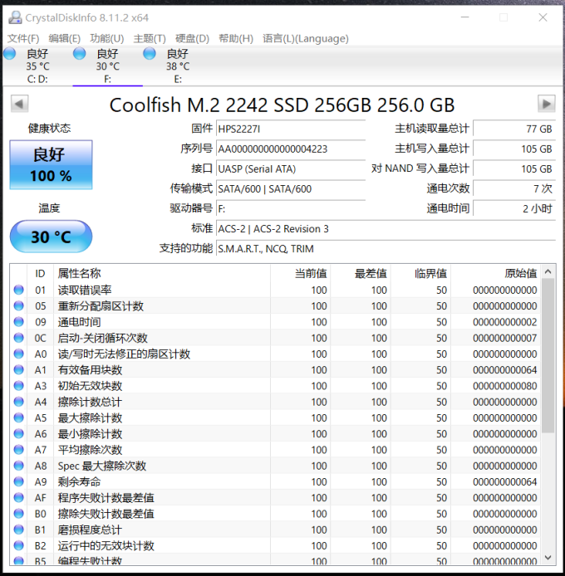Click the 通电时间 value 2 小时
Image resolution: width=565 pixels, height=576 pixels.
pos(513,208)
